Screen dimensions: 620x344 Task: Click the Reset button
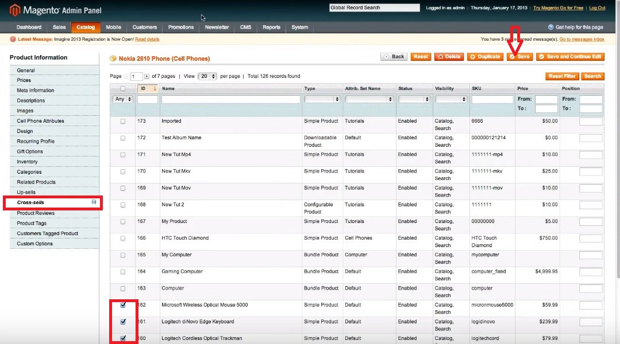pos(421,57)
